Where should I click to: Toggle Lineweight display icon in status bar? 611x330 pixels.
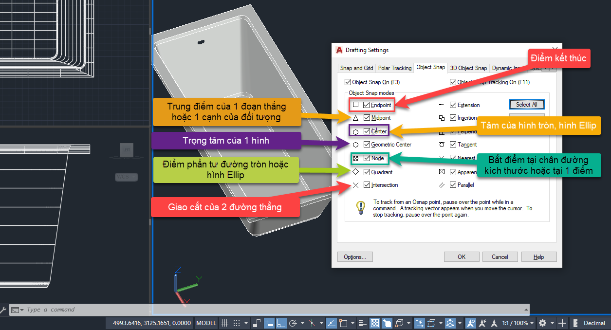tap(362, 323)
